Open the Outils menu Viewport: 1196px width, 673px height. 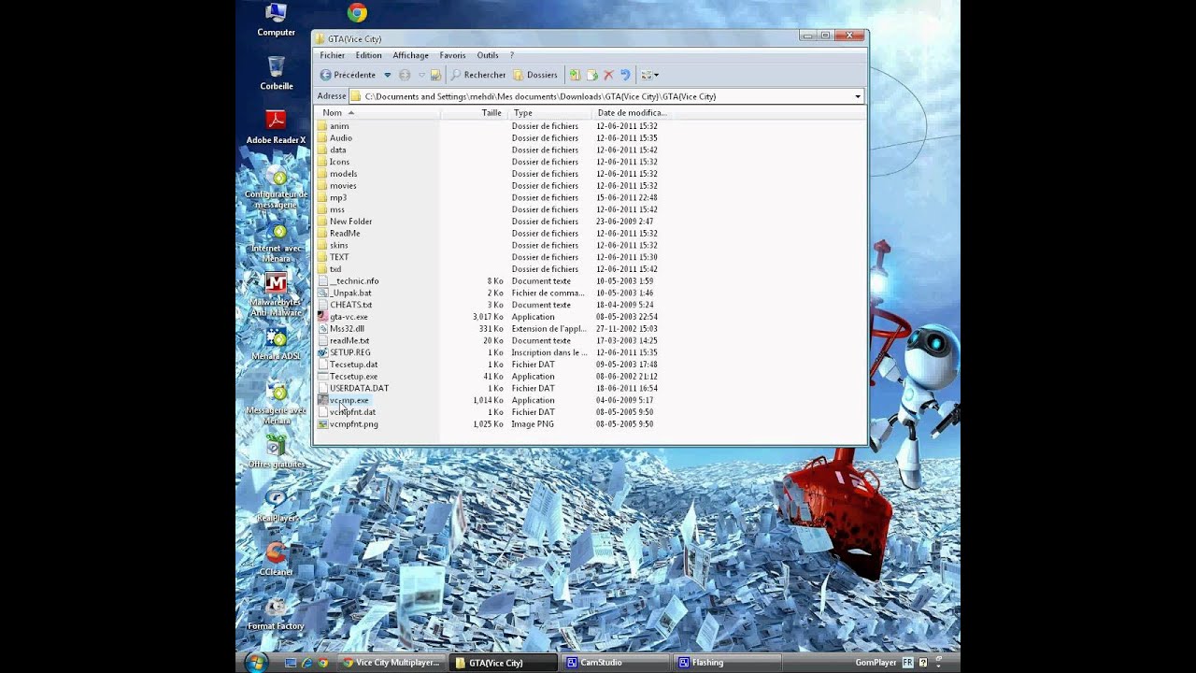(x=488, y=55)
